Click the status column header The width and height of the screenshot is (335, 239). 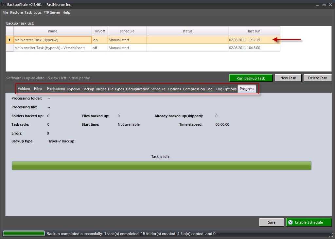[x=187, y=31]
